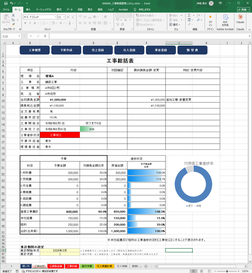Toggle Italic formatting
The height and width of the screenshot is (273, 252).
coord(30,23)
